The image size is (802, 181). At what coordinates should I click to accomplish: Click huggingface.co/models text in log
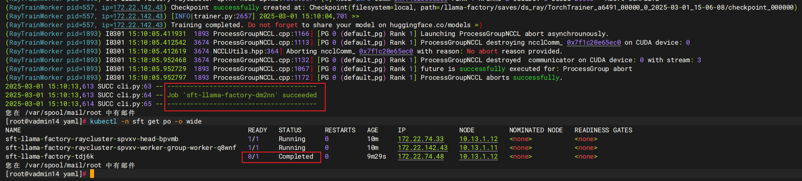(x=430, y=25)
